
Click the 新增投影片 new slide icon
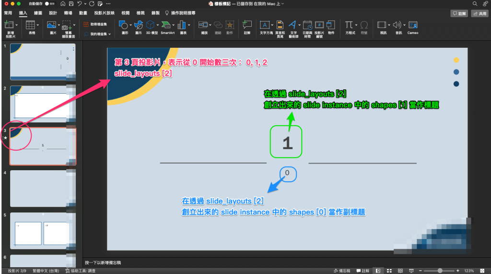(9, 25)
